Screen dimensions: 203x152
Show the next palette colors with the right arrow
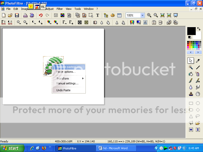point(198,52)
